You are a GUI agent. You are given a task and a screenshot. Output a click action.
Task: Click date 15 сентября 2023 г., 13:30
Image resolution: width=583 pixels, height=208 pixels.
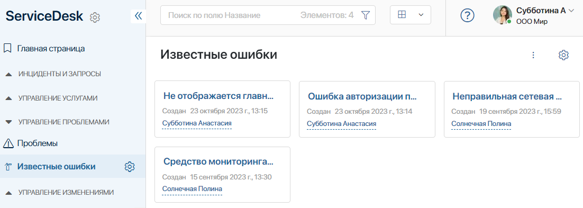(231, 177)
